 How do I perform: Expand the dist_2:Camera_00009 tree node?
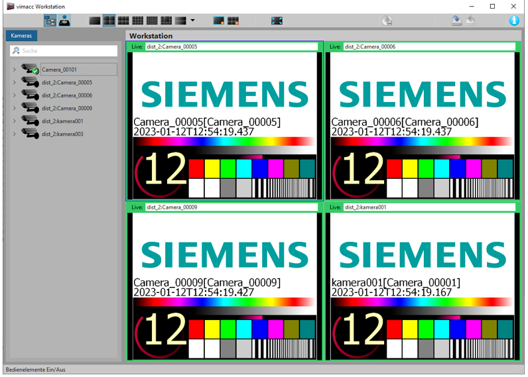15,108
